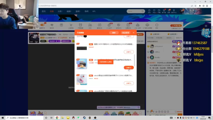This screenshot has height=120, width=213.
Task: Click the Windows taskbar search box
Action: [25, 118]
